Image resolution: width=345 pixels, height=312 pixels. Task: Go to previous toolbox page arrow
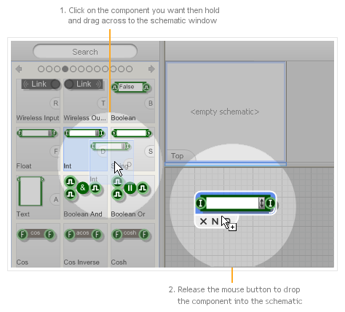click(19, 69)
